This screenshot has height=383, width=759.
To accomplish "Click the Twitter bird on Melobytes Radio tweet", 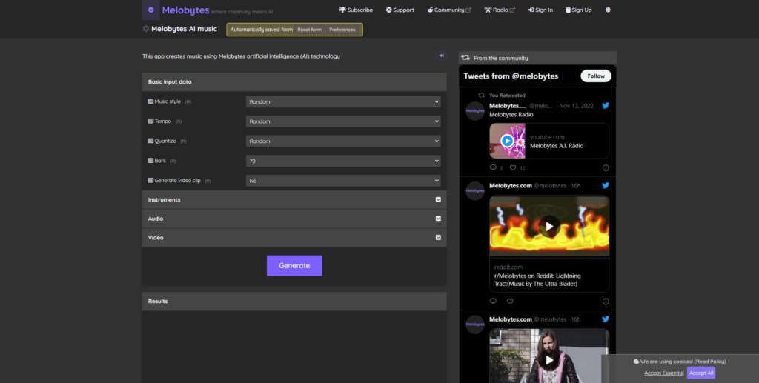I will (x=606, y=106).
